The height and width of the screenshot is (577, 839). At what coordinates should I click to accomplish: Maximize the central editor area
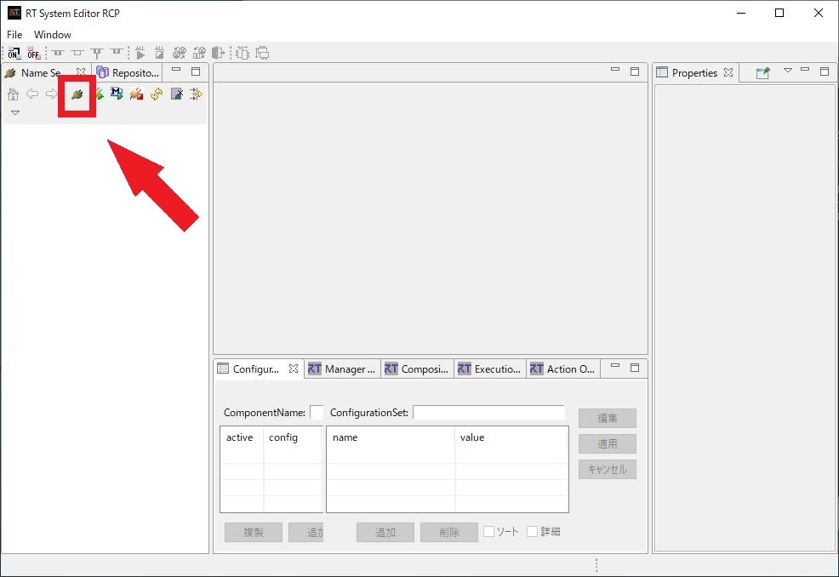tap(635, 71)
